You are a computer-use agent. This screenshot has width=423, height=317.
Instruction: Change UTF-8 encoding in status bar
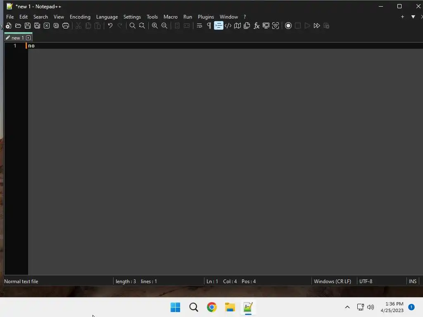(x=366, y=282)
